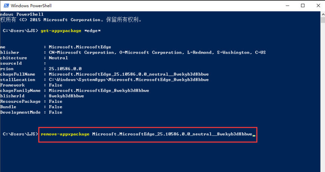Click the blinking cursor after the command
Screen dimensions: 325x172
(254, 135)
